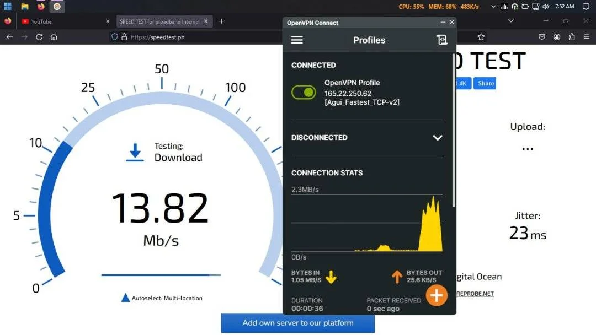Close the SPEED TEST tab
This screenshot has width=596, height=335.
click(206, 21)
